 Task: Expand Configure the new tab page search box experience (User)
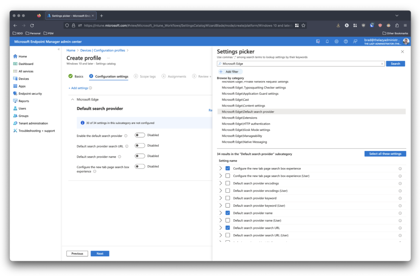[220, 176]
